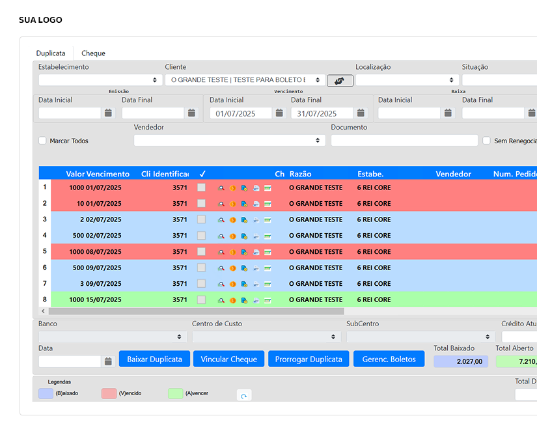This screenshot has height=433, width=537.
Task: Click the handshake button beside Cliente field
Action: tap(340, 81)
